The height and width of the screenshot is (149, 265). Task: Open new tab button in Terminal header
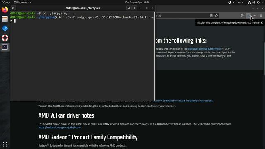pyautogui.click(x=13, y=8)
